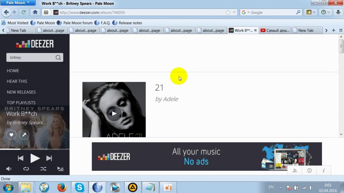Seek in the player progress bar
Image resolution: width=344 pixels, height=193 pixels.
(35, 149)
